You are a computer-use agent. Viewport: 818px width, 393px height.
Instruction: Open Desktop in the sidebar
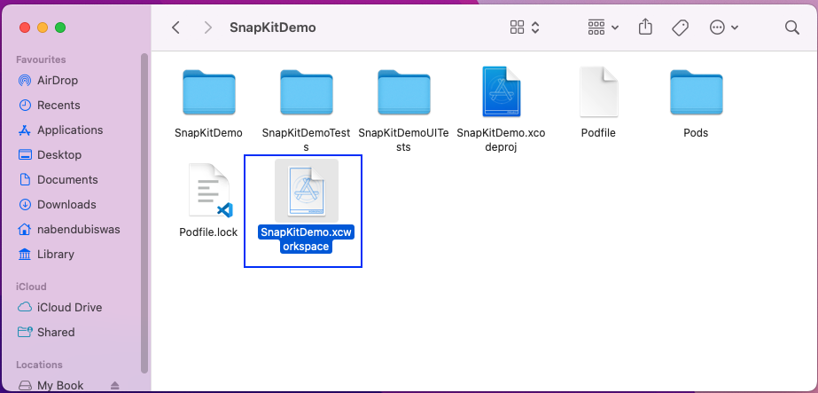(50, 155)
